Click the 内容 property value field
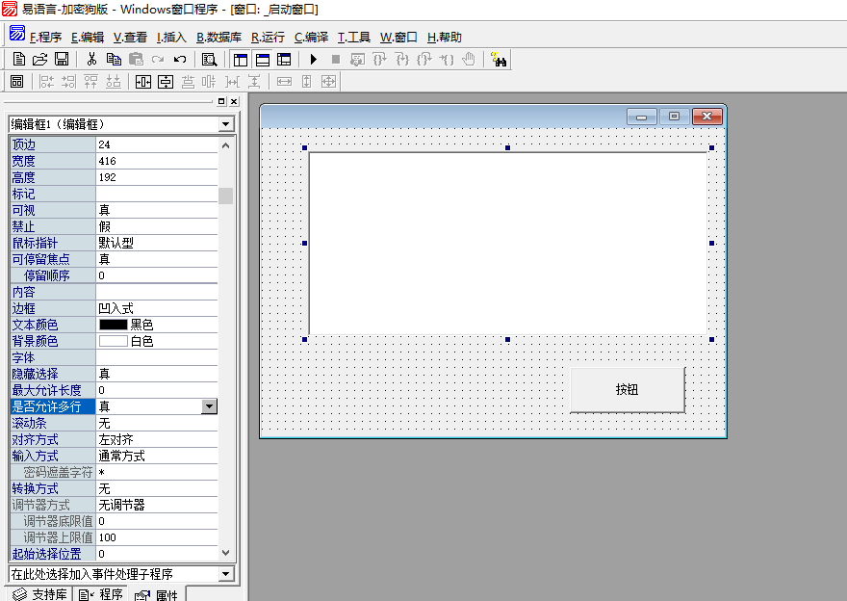The image size is (847, 601). [x=157, y=292]
